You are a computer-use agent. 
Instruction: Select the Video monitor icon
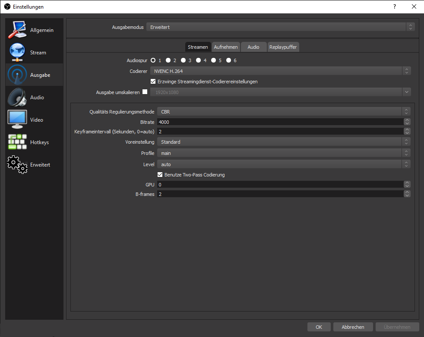(17, 120)
